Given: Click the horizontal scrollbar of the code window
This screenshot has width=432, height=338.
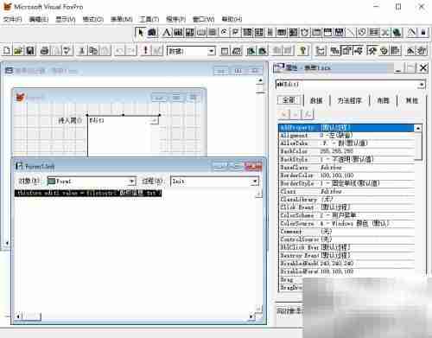Looking at the screenshot, I should point(135,316).
